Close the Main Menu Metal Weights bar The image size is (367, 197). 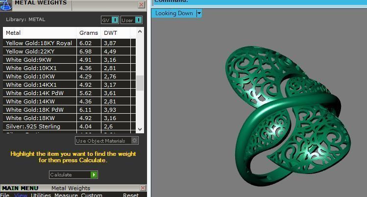pos(143,188)
